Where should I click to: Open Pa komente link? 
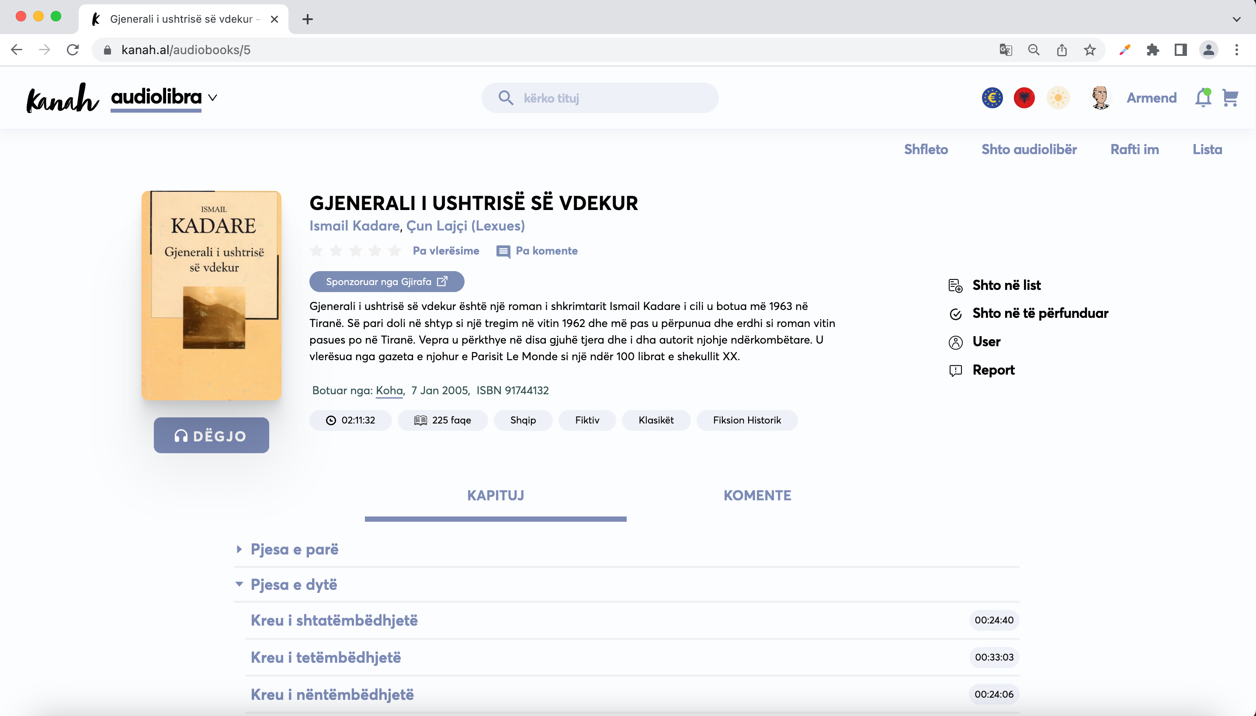click(547, 251)
